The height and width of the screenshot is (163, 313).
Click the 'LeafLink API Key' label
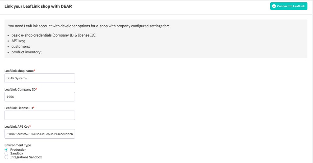[x=17, y=126]
